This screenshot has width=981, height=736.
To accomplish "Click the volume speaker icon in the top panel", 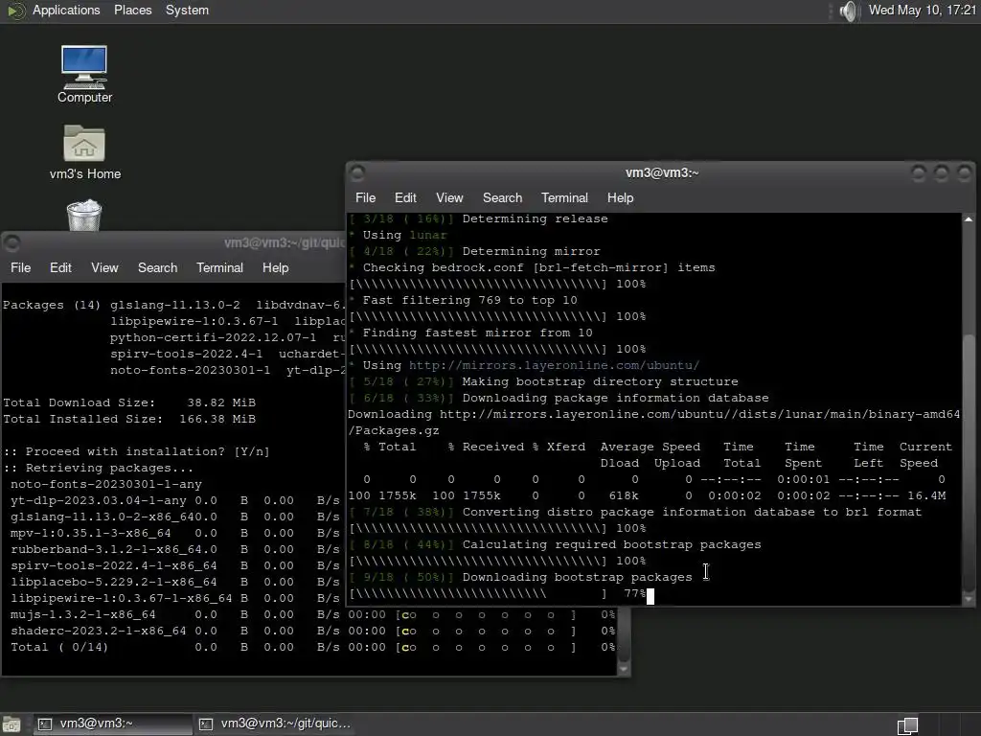I will (848, 11).
